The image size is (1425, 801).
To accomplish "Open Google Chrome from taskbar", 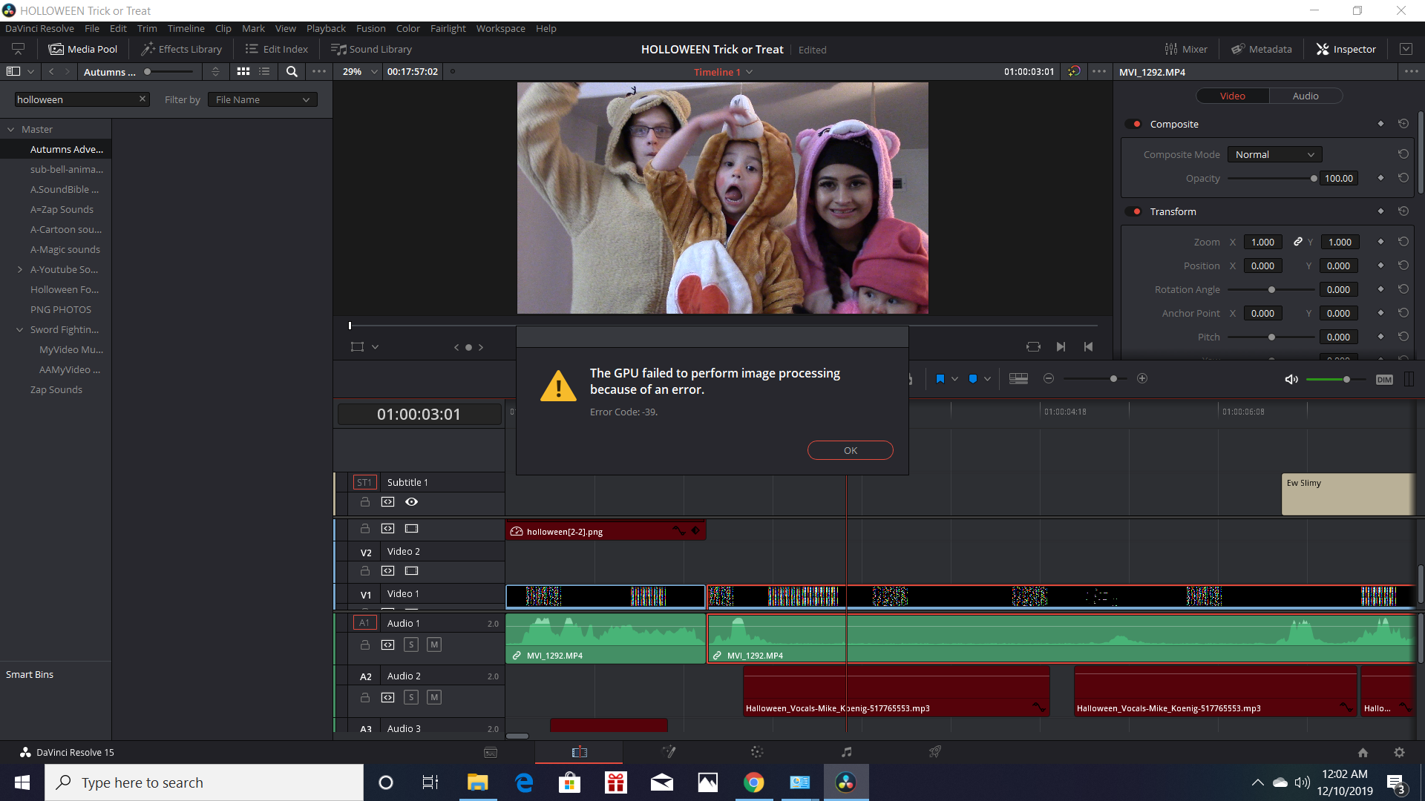I will click(753, 782).
